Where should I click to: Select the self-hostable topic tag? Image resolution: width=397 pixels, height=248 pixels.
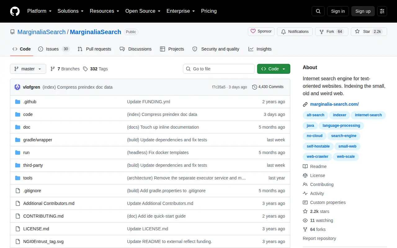tap(318, 146)
